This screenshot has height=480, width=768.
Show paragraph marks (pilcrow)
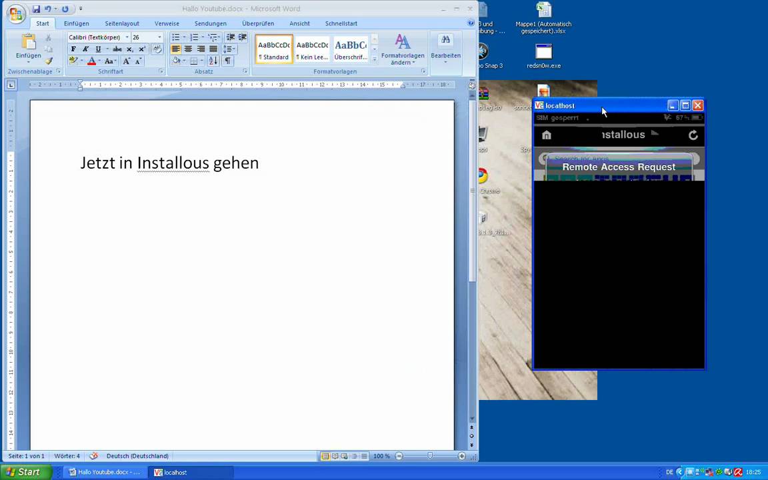pos(228,61)
